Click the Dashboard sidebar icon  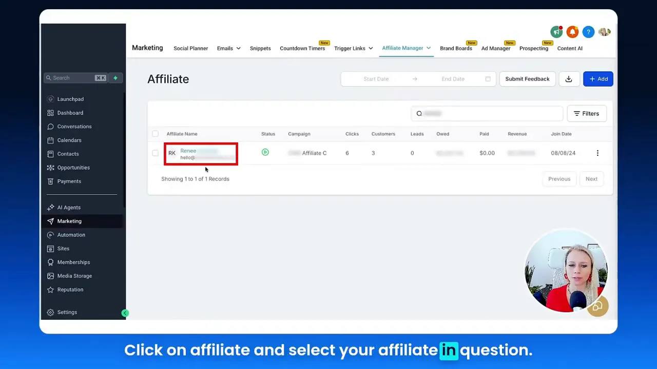(x=50, y=113)
